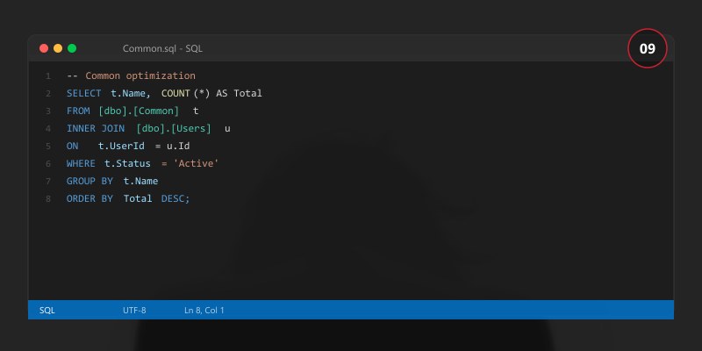702x351 pixels.
Task: Click line number 1 in the gutter
Action: pos(47,76)
